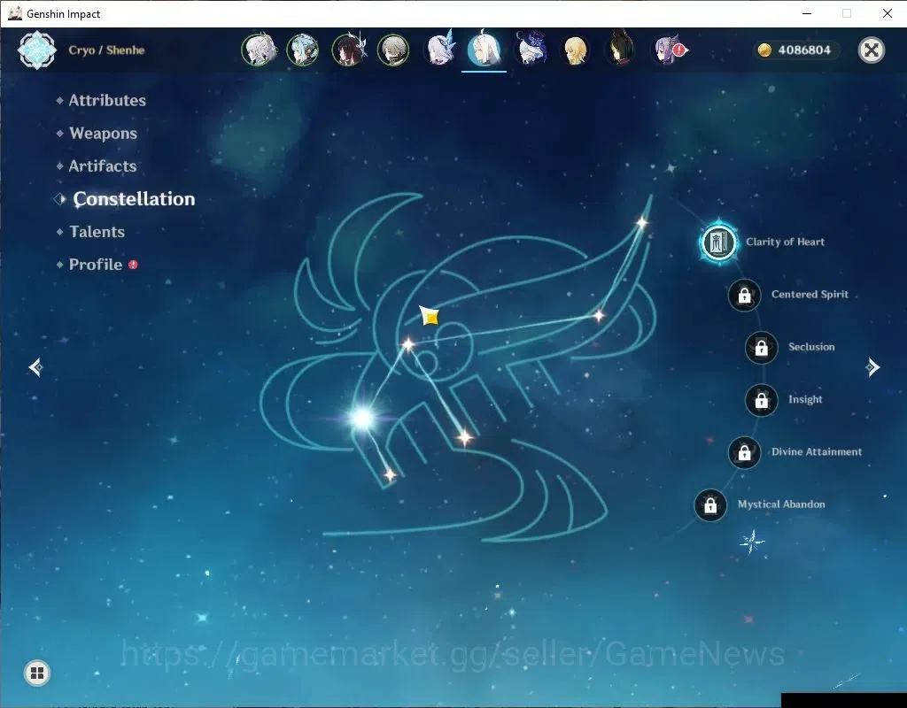Minimize the Genshin Impact window
The width and height of the screenshot is (907, 708).
tap(807, 13)
